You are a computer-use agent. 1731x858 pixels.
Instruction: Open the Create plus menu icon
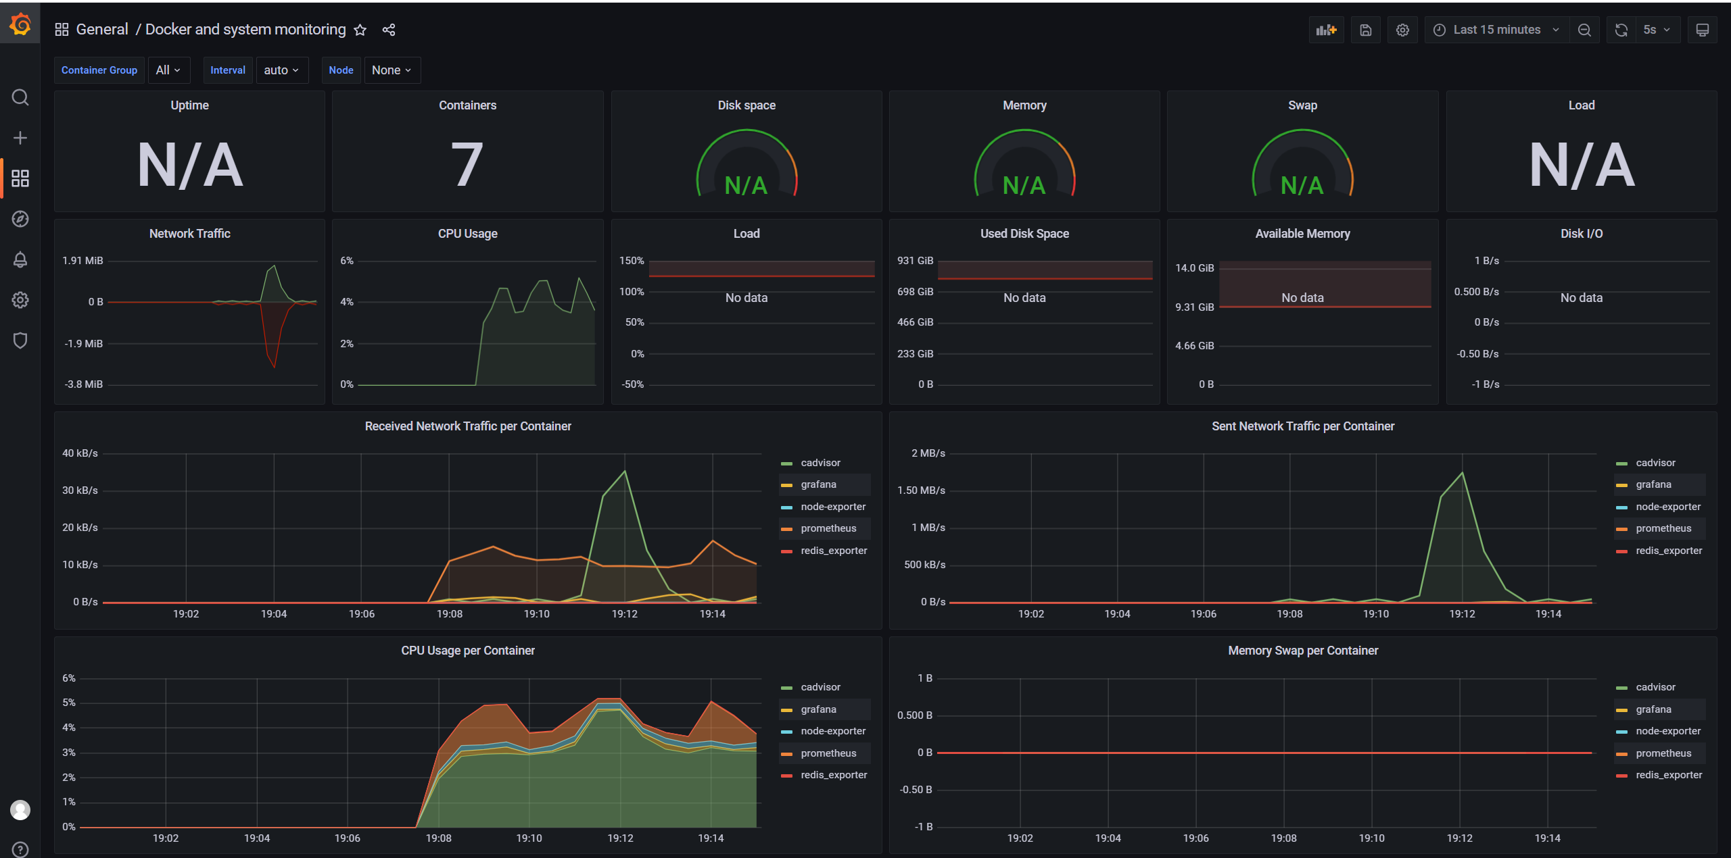[20, 138]
